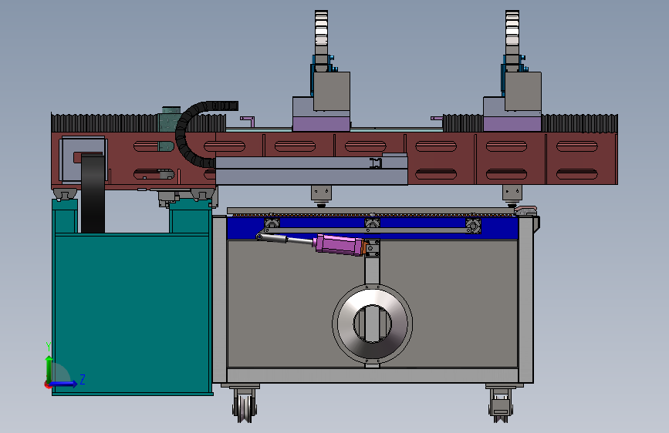Select the pink pneumatic cylinder body

tap(339, 245)
